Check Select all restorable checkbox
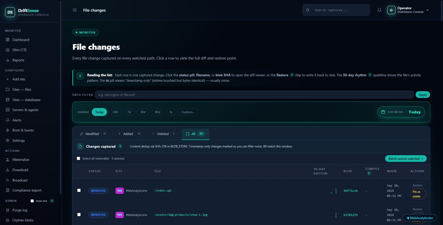The image size is (443, 225). [x=78, y=158]
